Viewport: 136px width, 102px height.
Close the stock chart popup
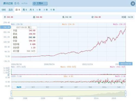(133, 4)
